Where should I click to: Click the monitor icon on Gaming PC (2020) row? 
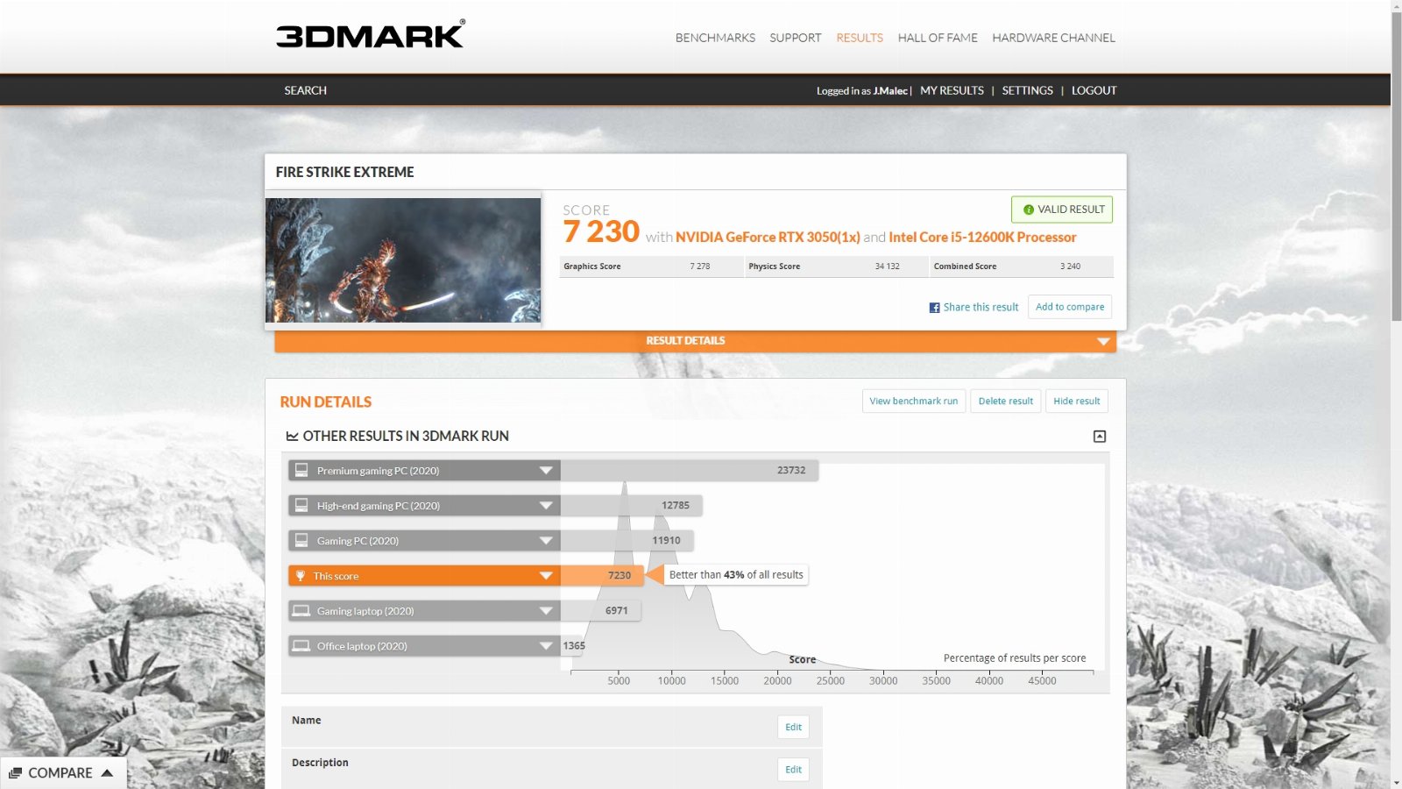pyautogui.click(x=301, y=540)
